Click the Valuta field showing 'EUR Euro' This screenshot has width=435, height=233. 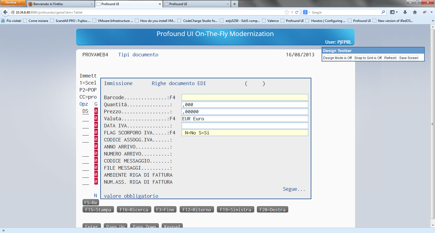coord(245,119)
